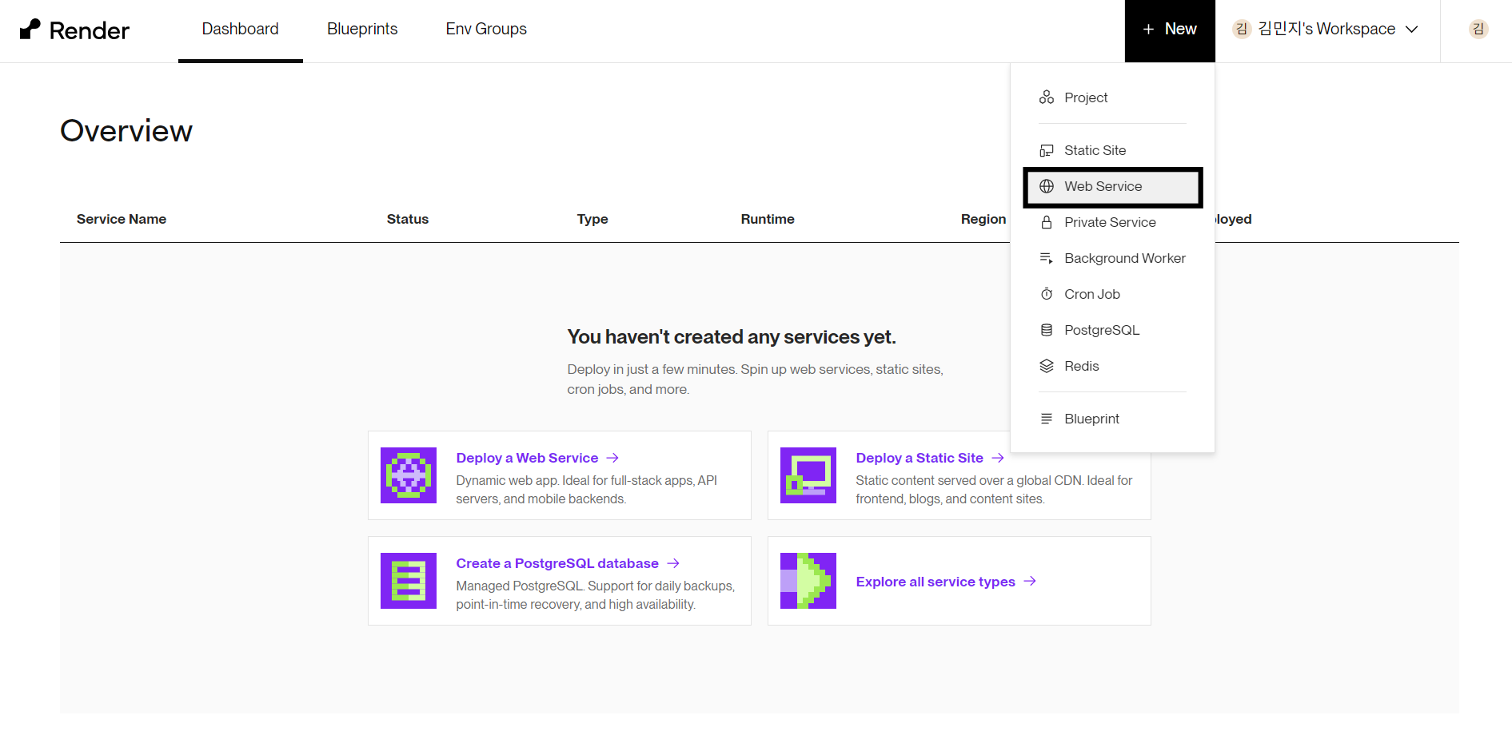
Task: Select Blueprint from the New menu
Action: (1112, 419)
